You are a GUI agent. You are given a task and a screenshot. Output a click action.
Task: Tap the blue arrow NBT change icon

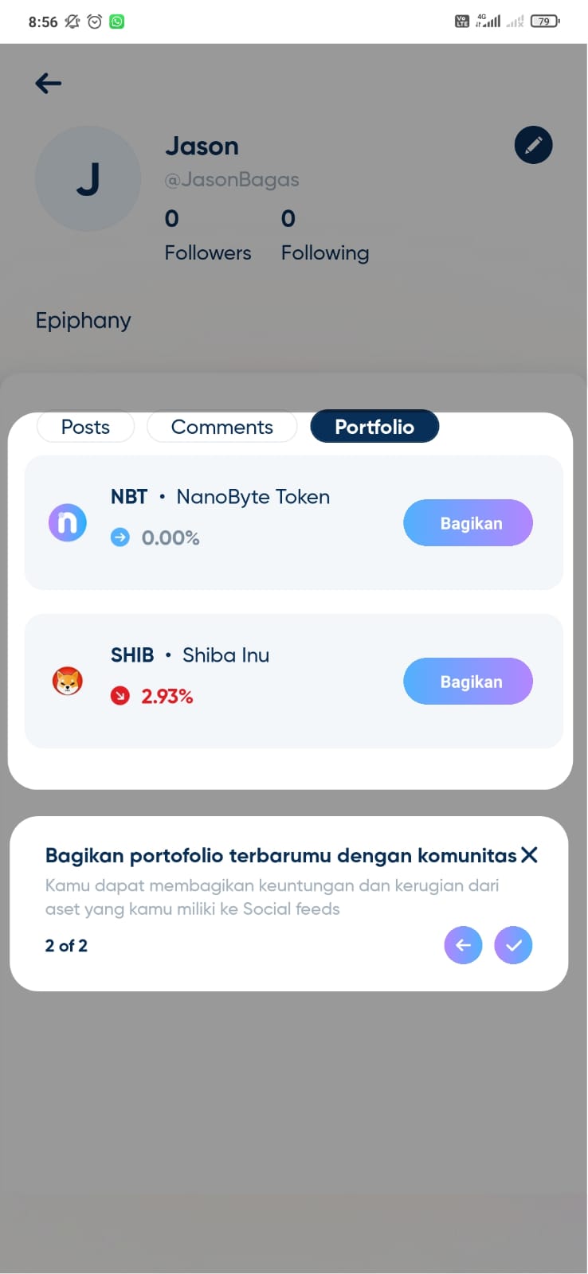(x=120, y=537)
